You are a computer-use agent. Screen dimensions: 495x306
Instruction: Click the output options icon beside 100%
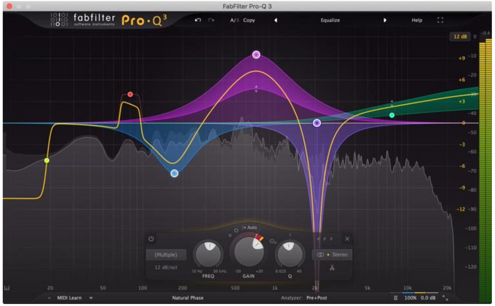(x=395, y=298)
